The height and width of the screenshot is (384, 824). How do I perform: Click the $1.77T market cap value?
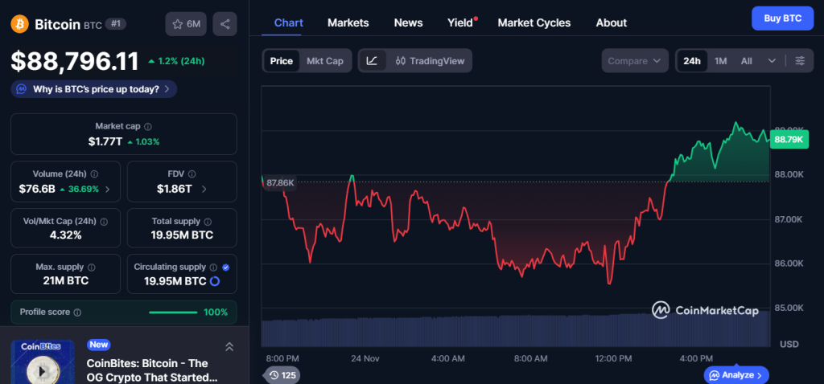coord(105,141)
